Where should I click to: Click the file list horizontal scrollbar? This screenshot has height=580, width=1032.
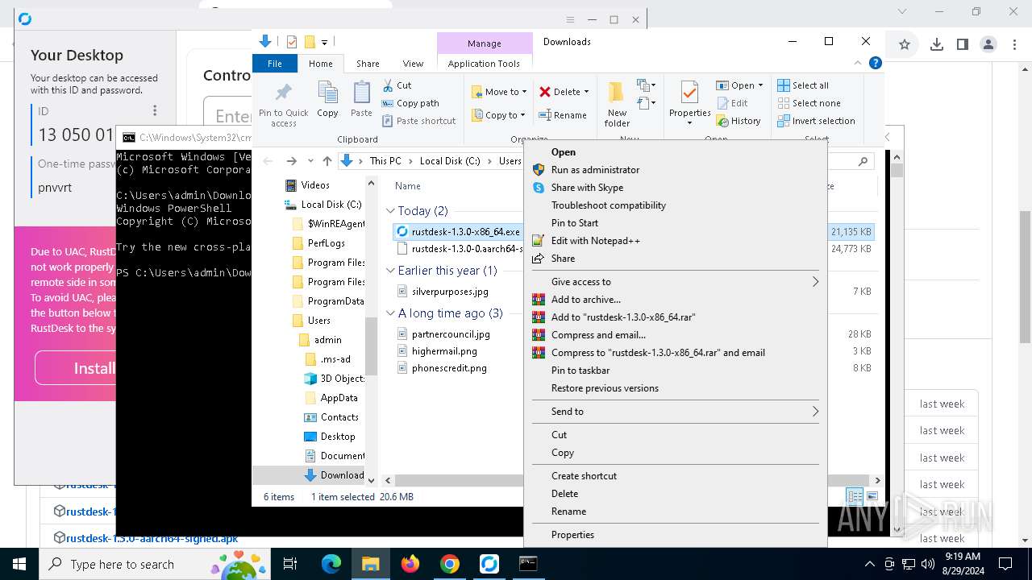coord(456,480)
